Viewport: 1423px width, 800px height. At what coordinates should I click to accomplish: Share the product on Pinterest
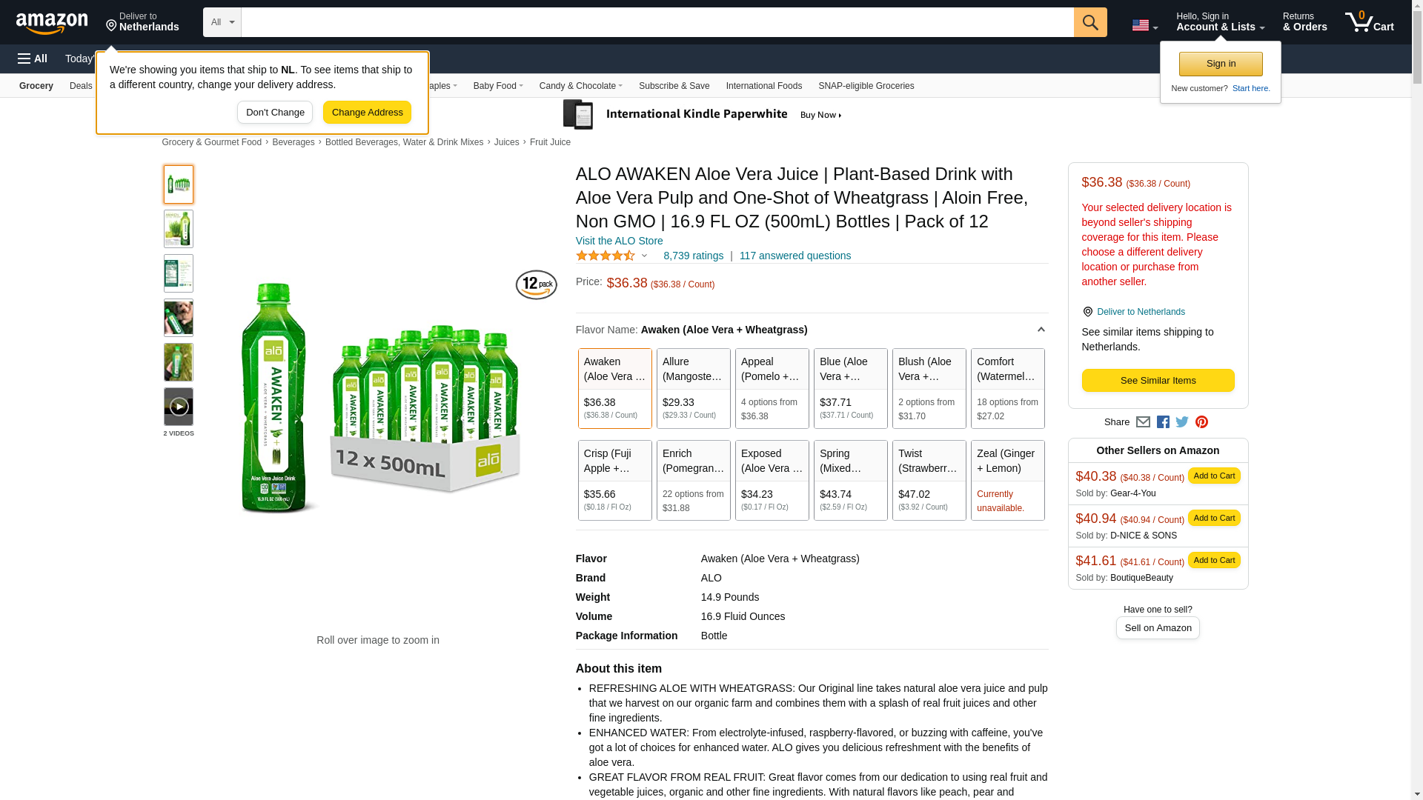click(1201, 422)
